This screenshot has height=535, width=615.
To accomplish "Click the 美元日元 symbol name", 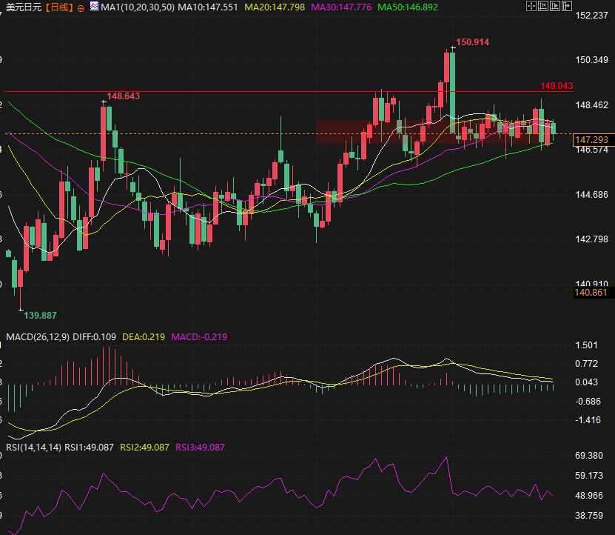I will [24, 7].
